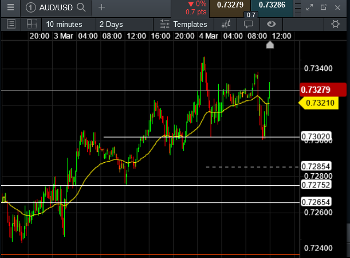The image size is (350, 258).
Task: Open the market depth ladder icon
Action: [298, 8]
